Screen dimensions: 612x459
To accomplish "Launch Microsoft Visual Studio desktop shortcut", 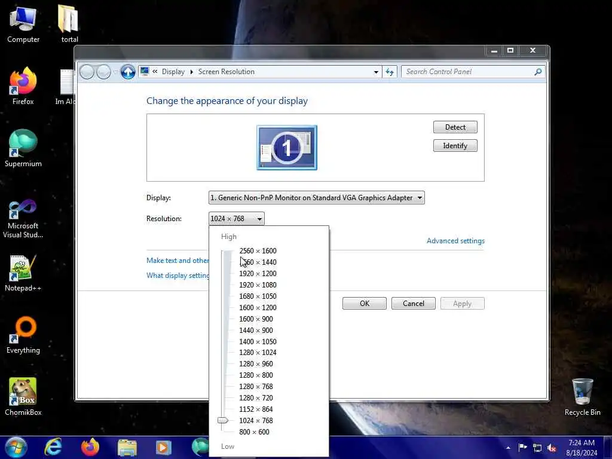I will pyautogui.click(x=23, y=219).
